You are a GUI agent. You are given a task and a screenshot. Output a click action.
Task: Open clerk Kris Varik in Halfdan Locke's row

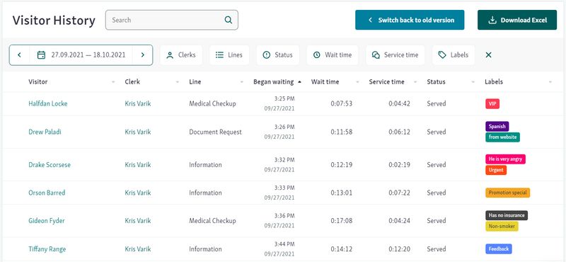pyautogui.click(x=138, y=103)
